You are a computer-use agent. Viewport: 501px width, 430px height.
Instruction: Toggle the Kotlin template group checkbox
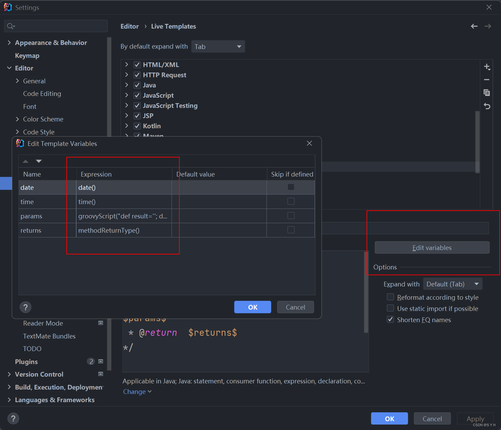tap(137, 126)
